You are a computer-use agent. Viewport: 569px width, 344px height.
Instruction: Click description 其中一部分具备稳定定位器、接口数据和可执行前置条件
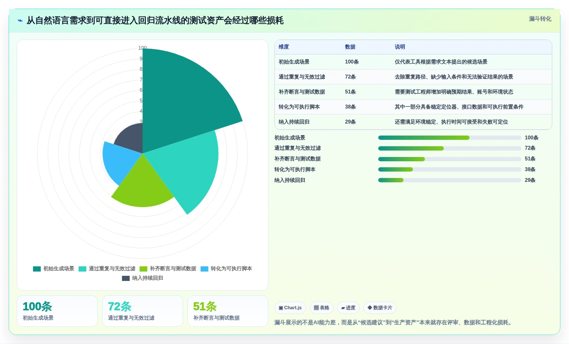[x=459, y=107]
